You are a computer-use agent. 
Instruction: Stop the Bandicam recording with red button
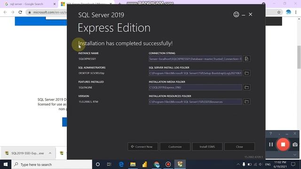point(283,145)
